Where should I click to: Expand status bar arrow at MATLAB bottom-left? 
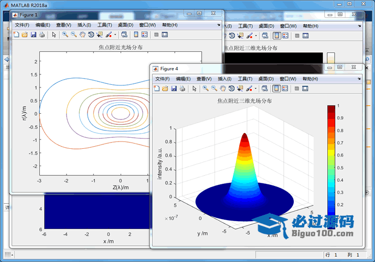point(12,255)
